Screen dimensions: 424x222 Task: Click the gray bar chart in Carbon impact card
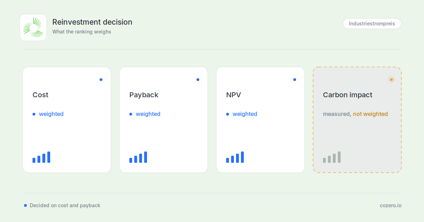pos(332,157)
